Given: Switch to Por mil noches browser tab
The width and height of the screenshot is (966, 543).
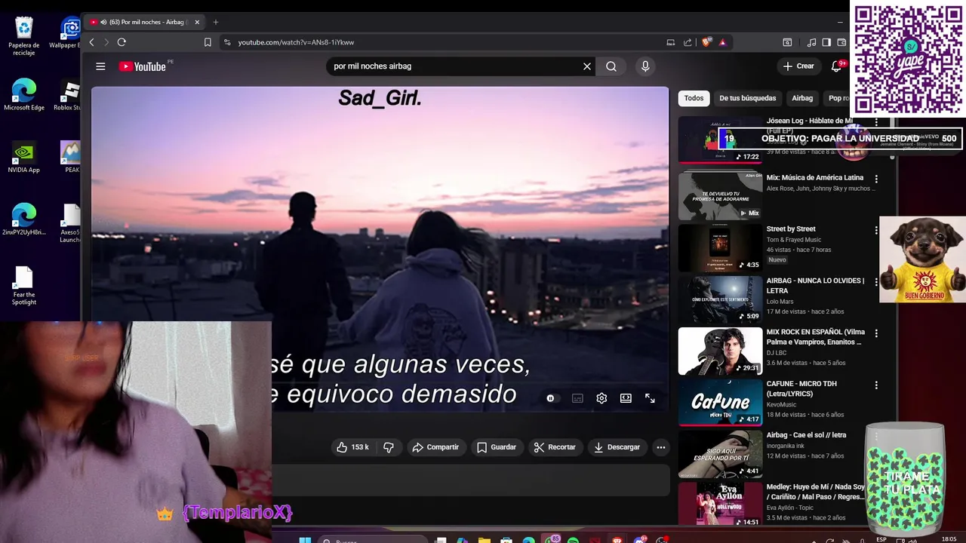Looking at the screenshot, I should [x=143, y=22].
